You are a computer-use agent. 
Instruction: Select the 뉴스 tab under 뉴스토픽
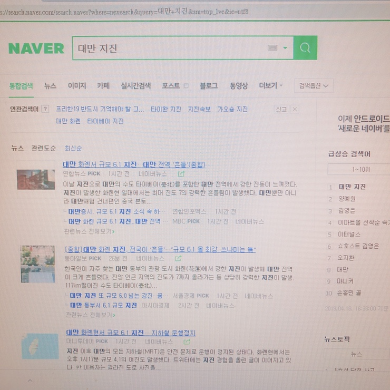(x=357, y=354)
